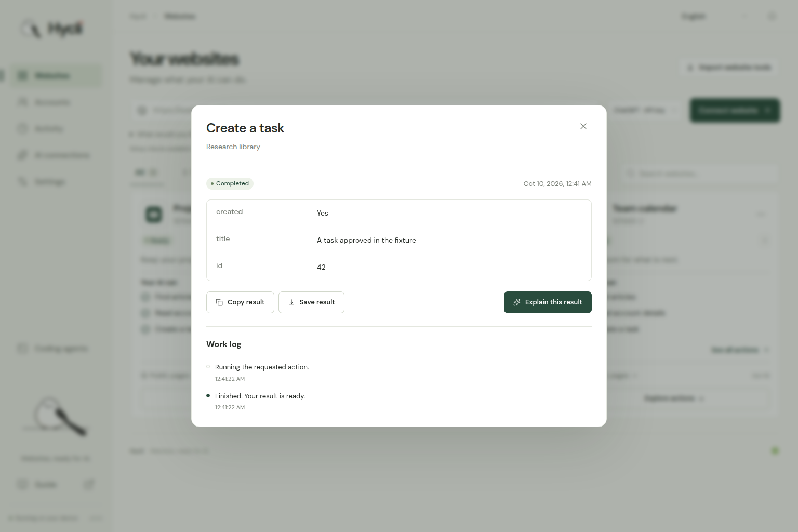Click the 'Create a task' dialog title
Screen dimensions: 798x532
(245, 128)
